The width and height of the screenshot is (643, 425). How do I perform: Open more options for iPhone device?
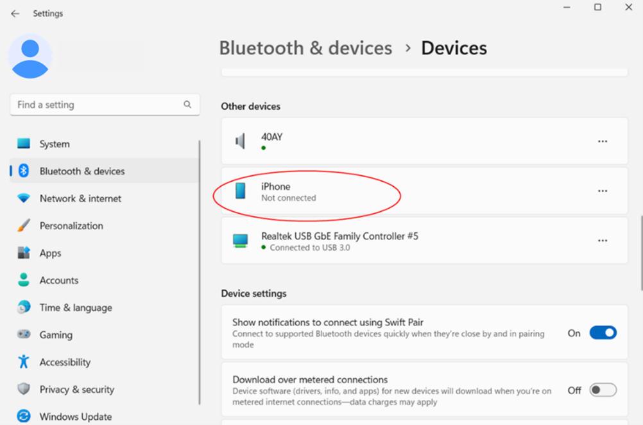(603, 191)
